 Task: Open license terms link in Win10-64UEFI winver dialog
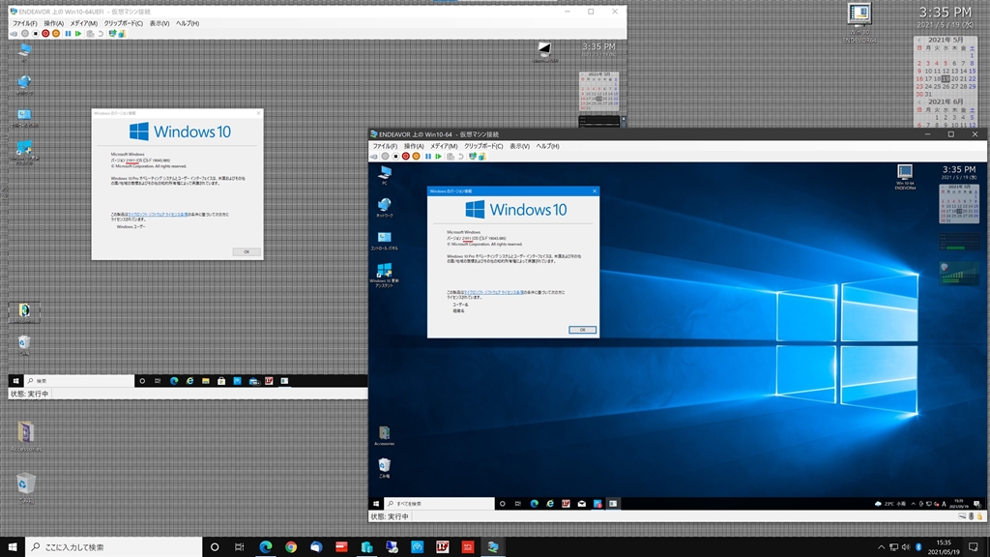[x=158, y=215]
